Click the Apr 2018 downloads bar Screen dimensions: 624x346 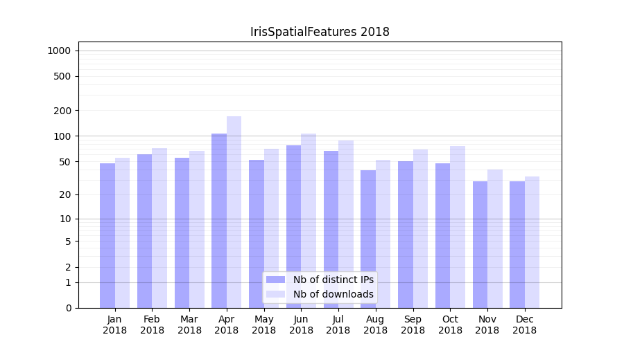click(x=234, y=212)
